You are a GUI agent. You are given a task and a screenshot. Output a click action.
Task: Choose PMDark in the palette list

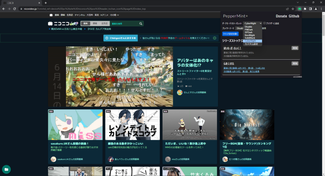tap(252, 29)
